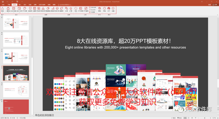Switch to Slide Sorter view
The width and height of the screenshot is (219, 119).
(x=189, y=118)
